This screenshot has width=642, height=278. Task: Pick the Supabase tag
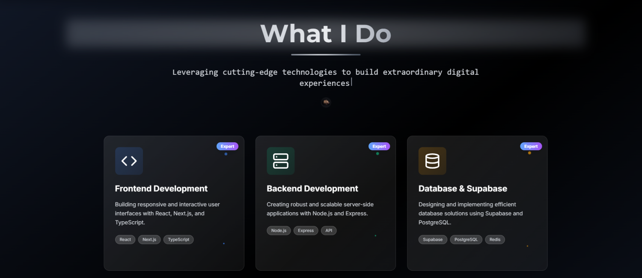(433, 240)
